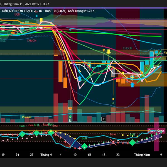Click the yellow down arrow below H label
Image resolution: width=167 pixels, height=167 pixels.
tap(109, 52)
